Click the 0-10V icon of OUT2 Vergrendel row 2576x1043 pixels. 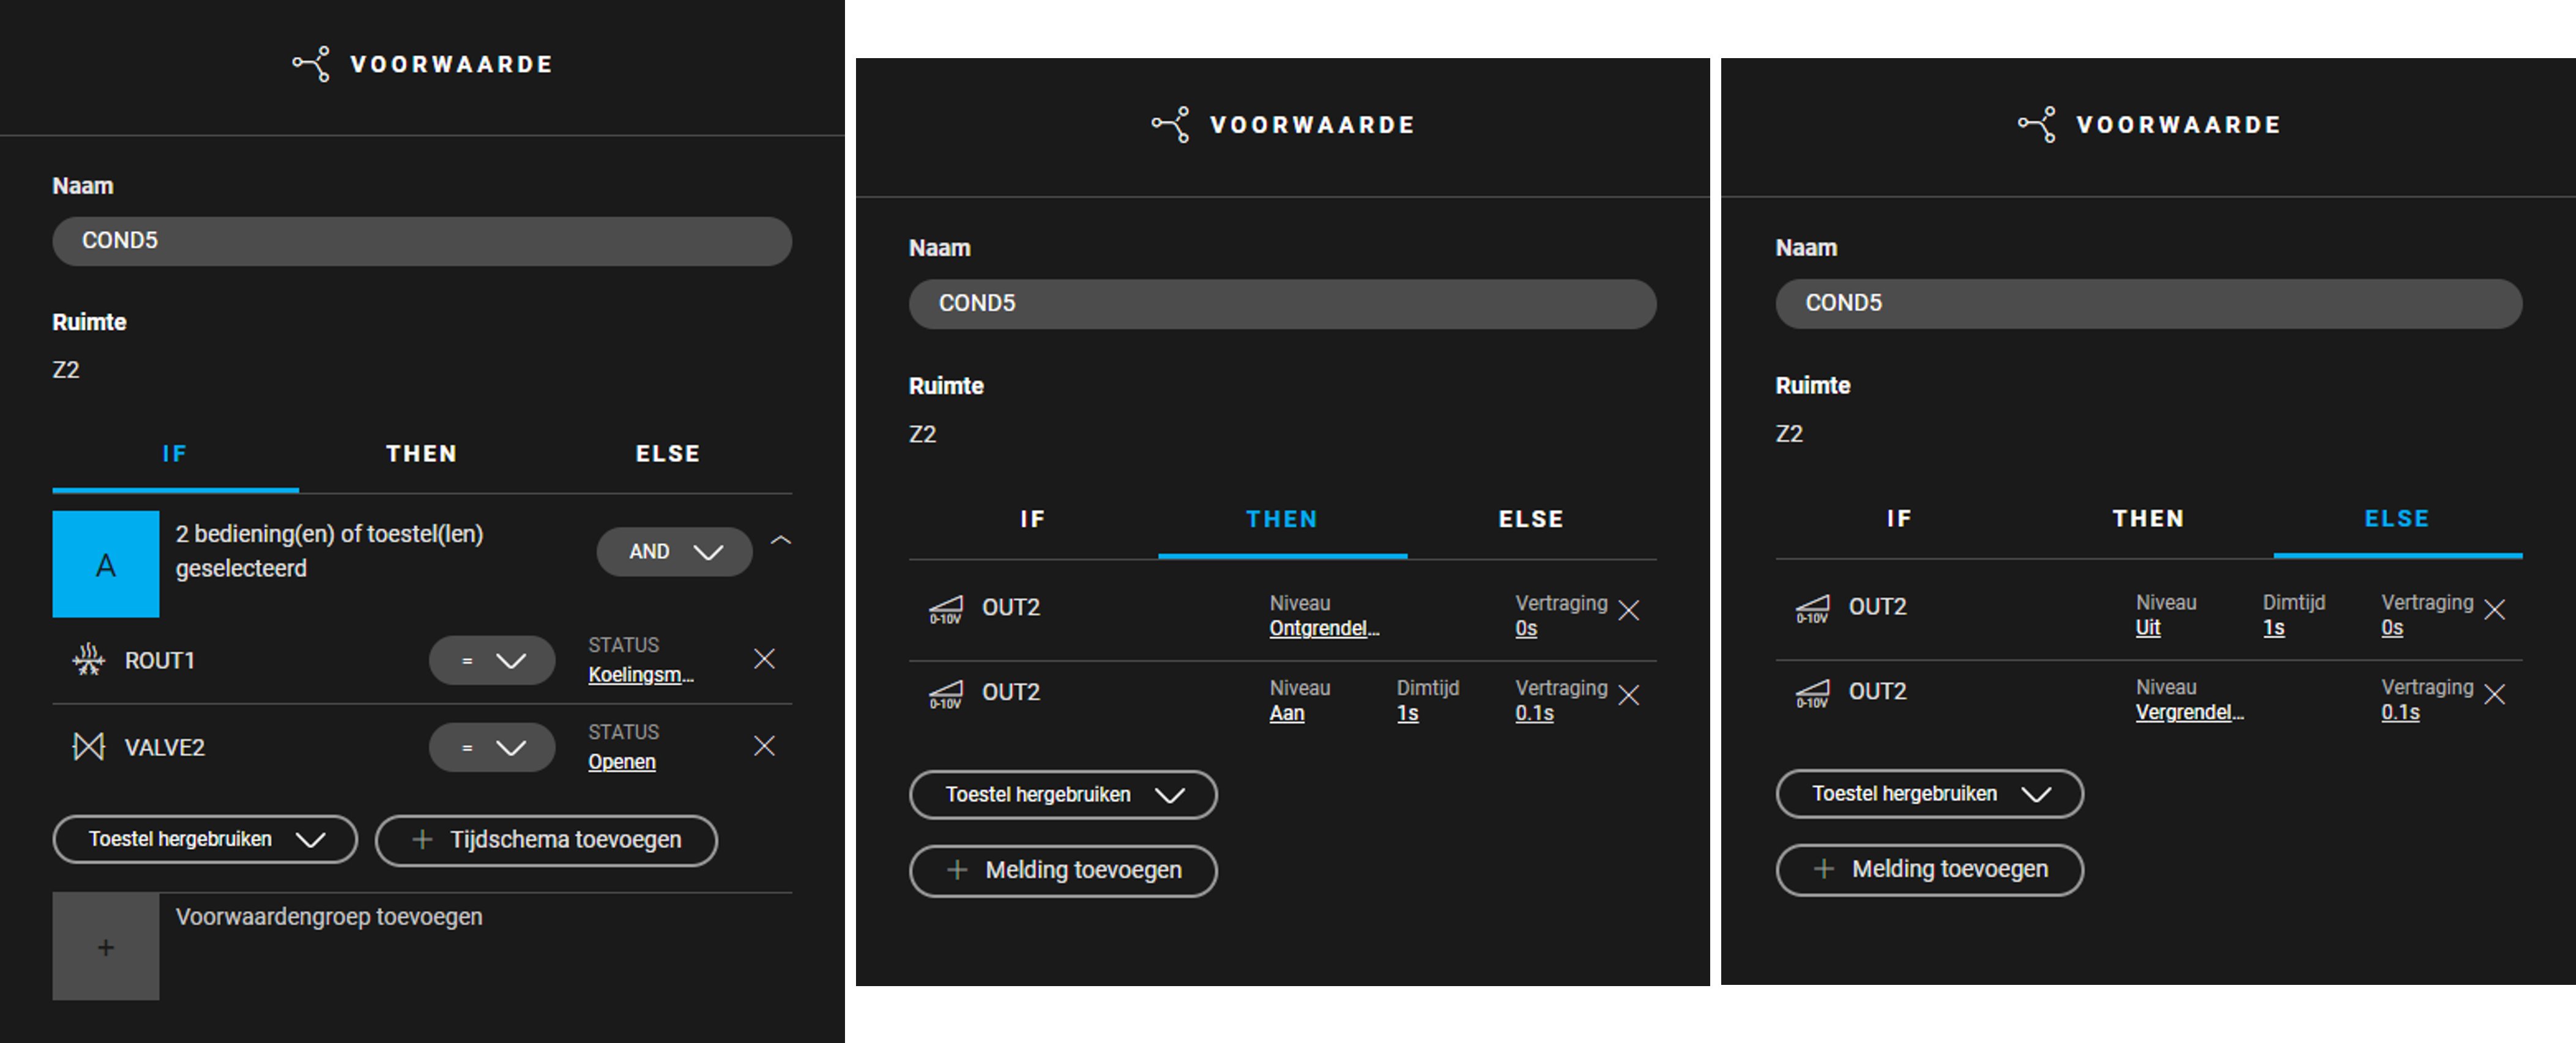click(x=1812, y=693)
